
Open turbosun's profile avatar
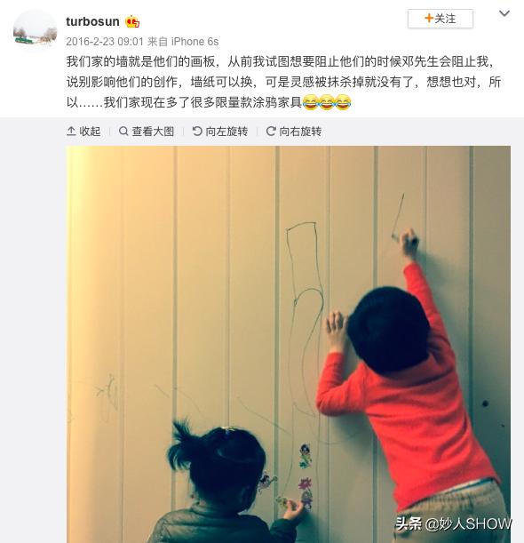(35, 31)
